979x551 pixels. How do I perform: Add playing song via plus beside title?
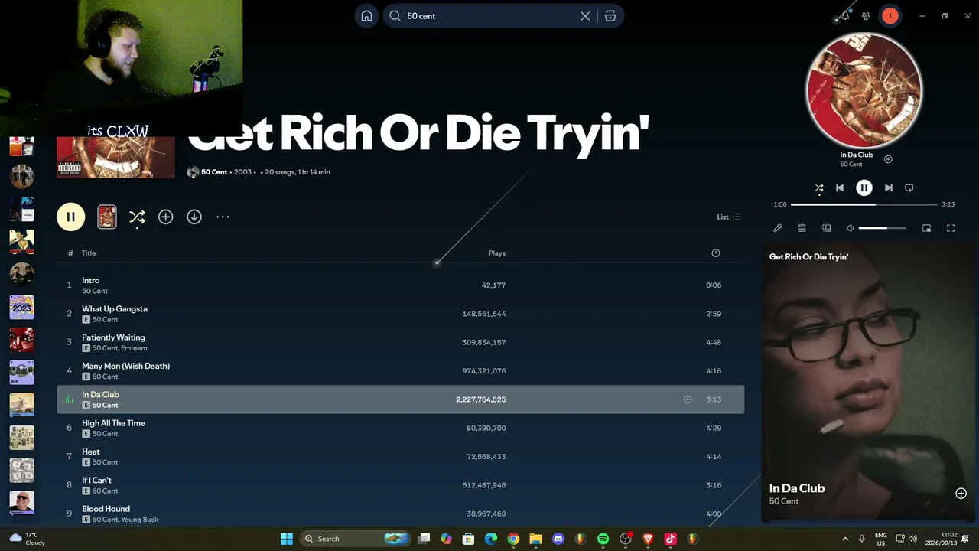tap(888, 159)
